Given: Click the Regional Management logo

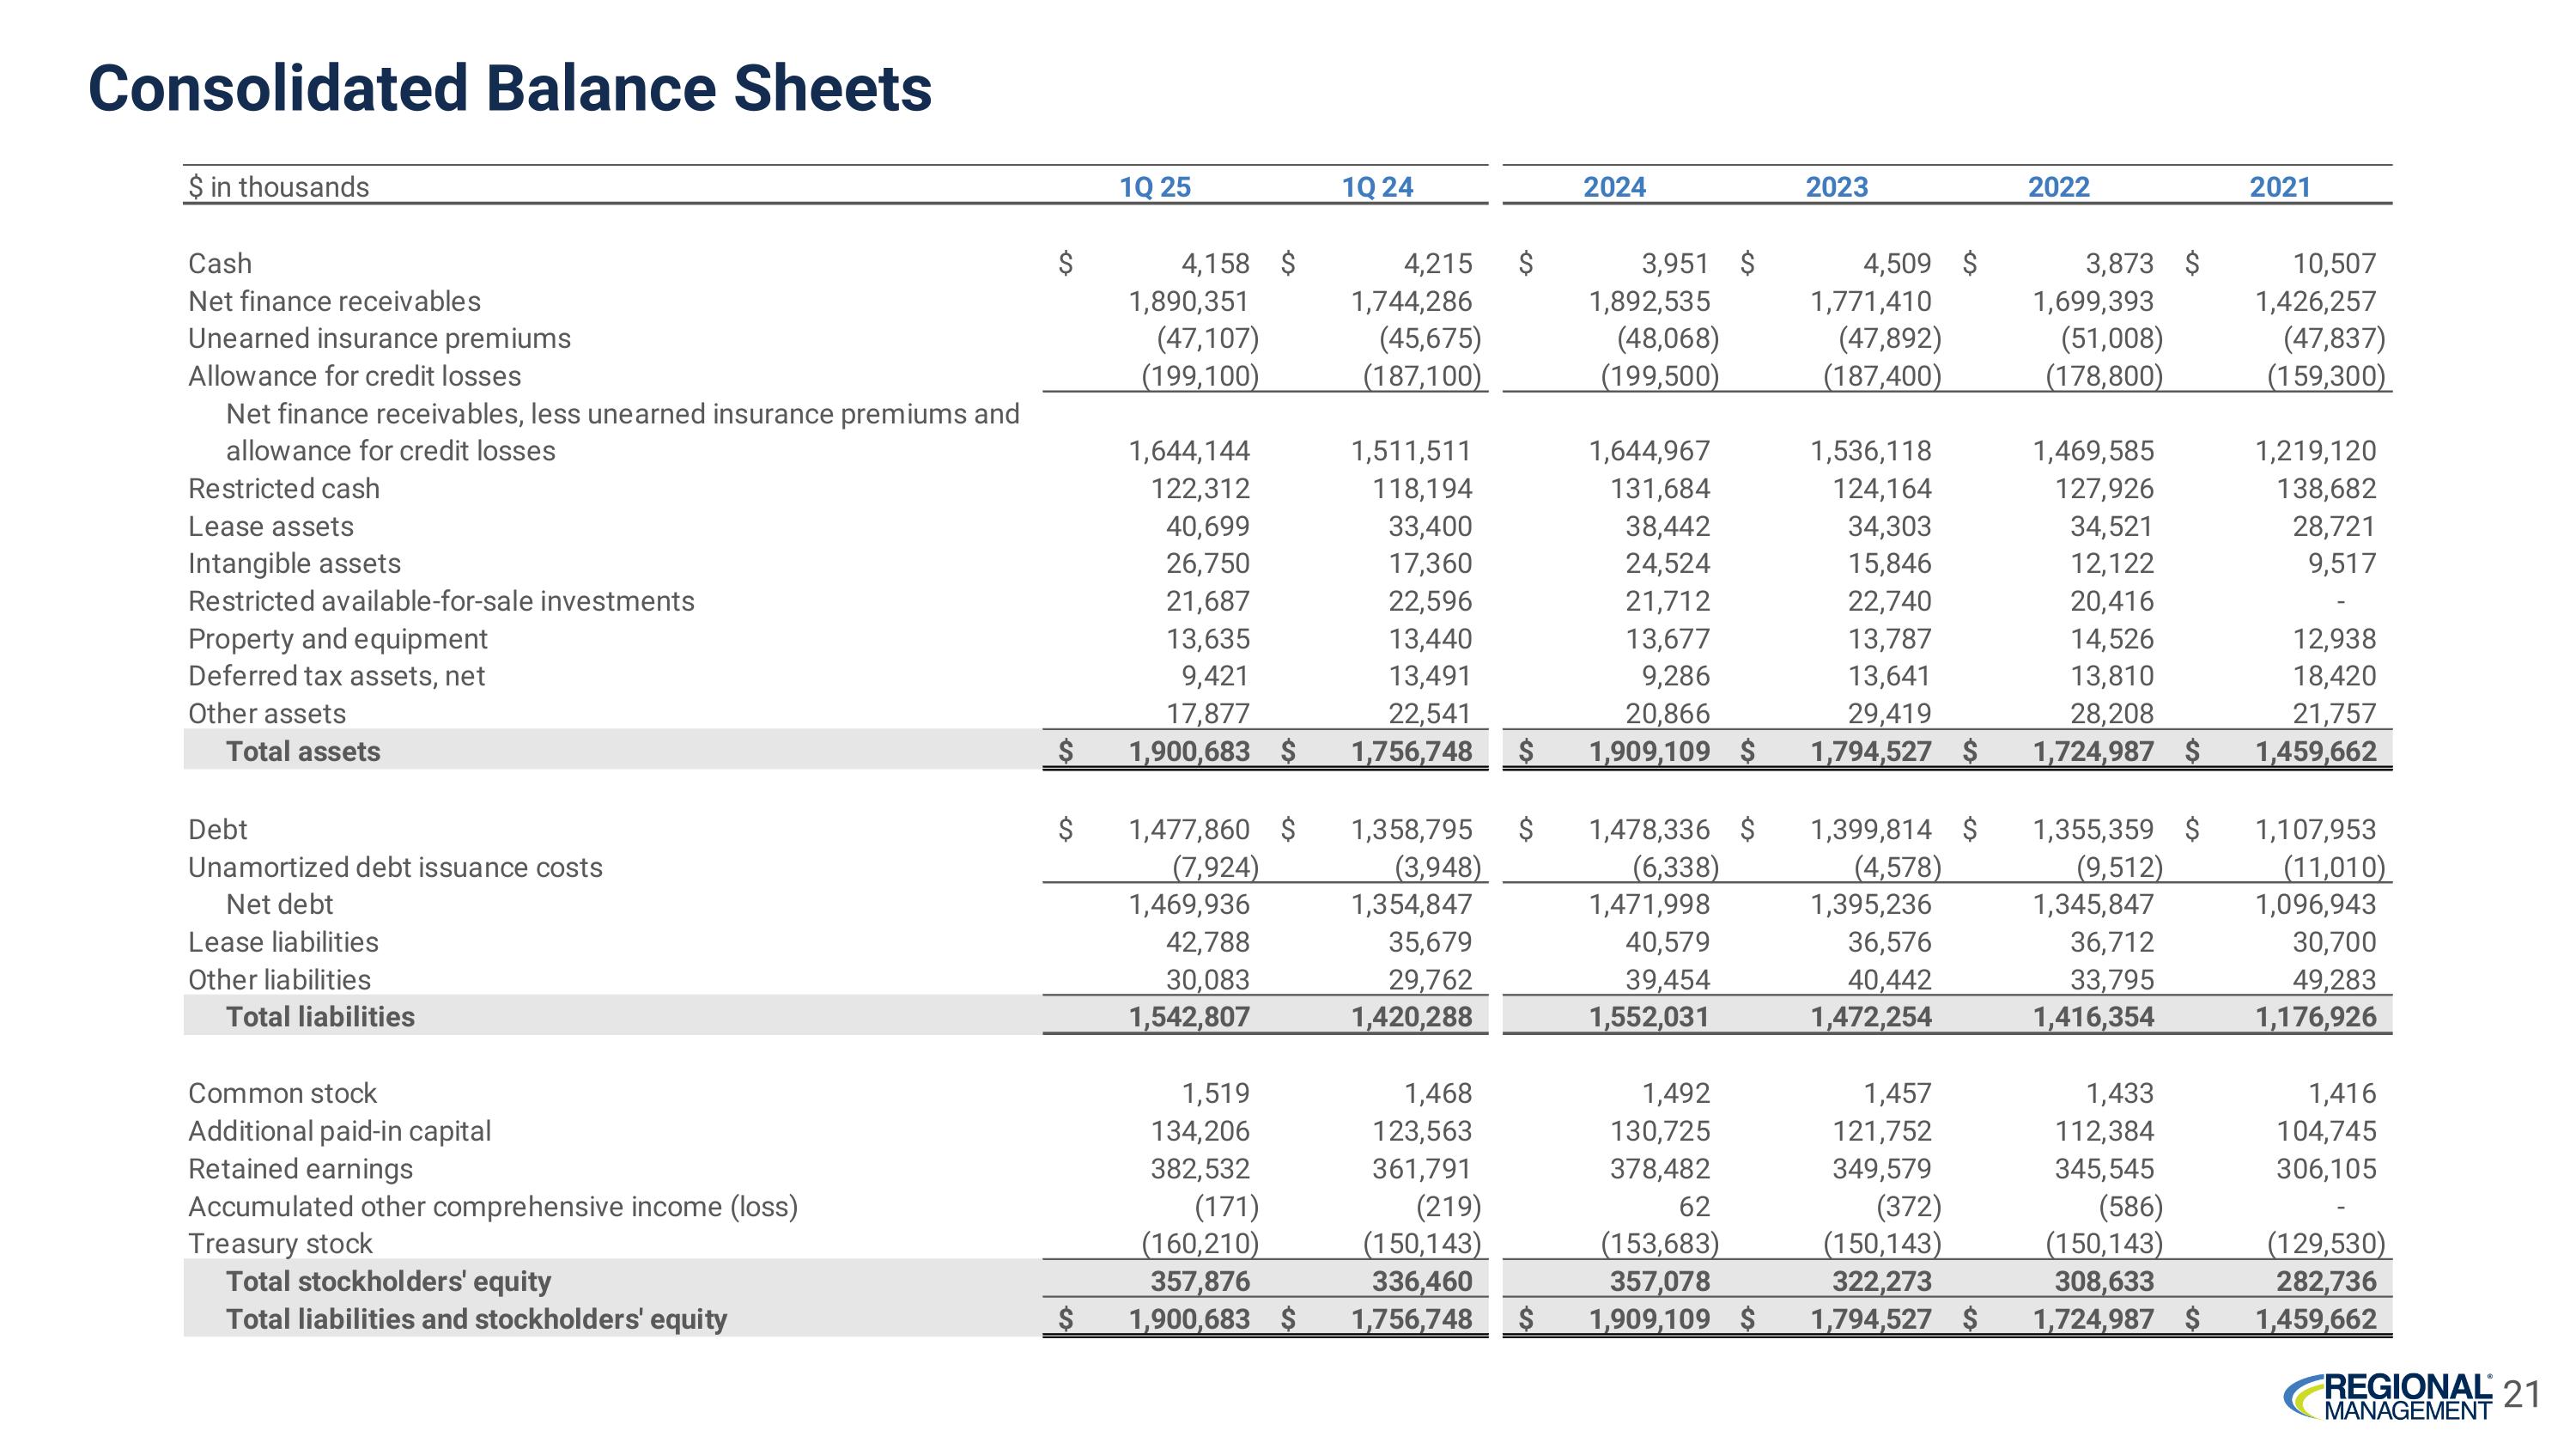Looking at the screenshot, I should coord(2387,1396).
